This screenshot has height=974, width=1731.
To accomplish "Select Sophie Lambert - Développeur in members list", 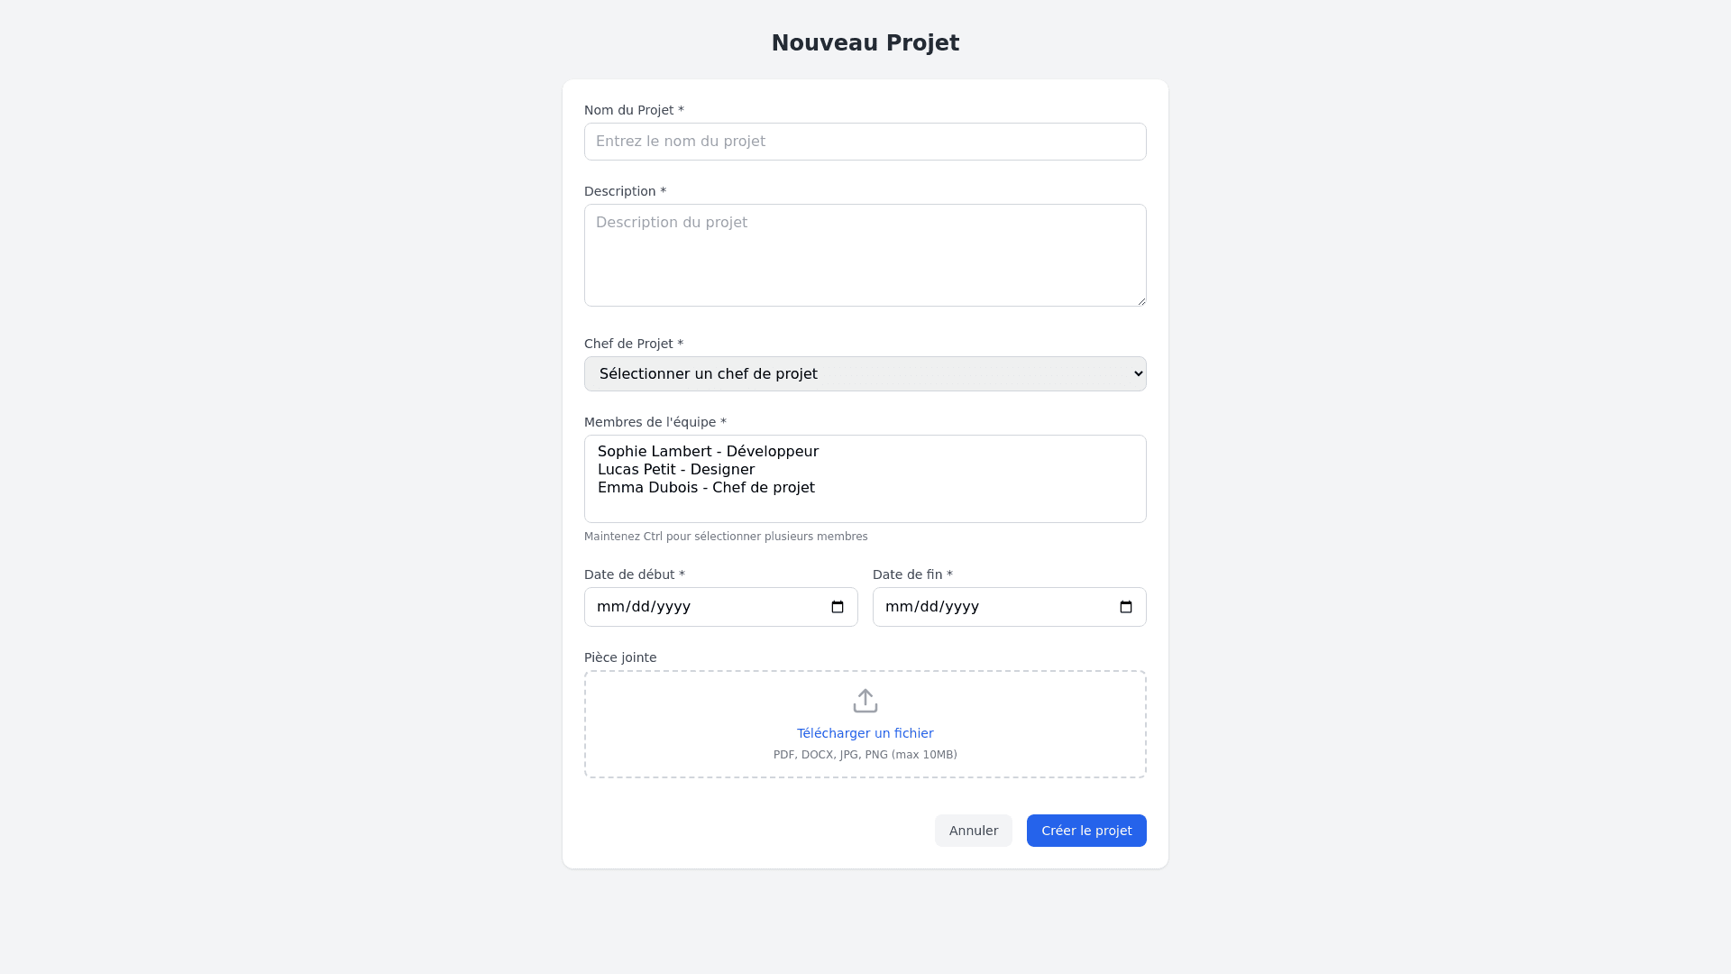I will pos(708,452).
